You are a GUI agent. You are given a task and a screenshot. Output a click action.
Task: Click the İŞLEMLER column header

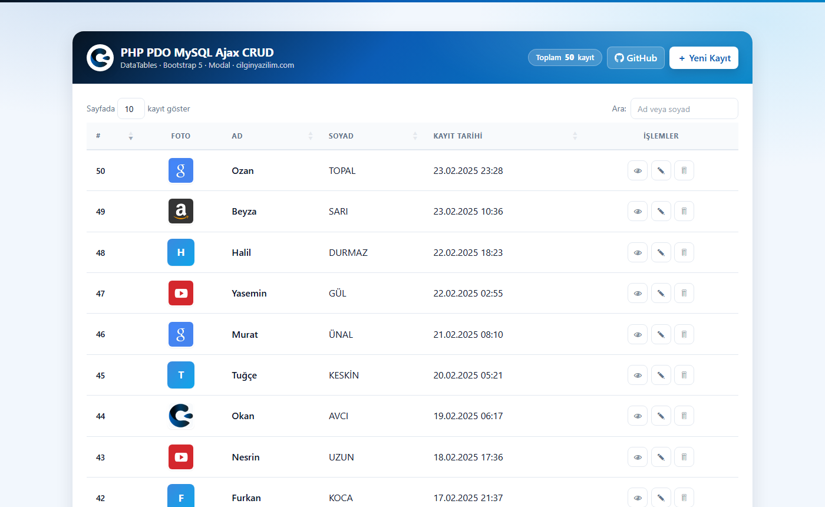(x=661, y=136)
